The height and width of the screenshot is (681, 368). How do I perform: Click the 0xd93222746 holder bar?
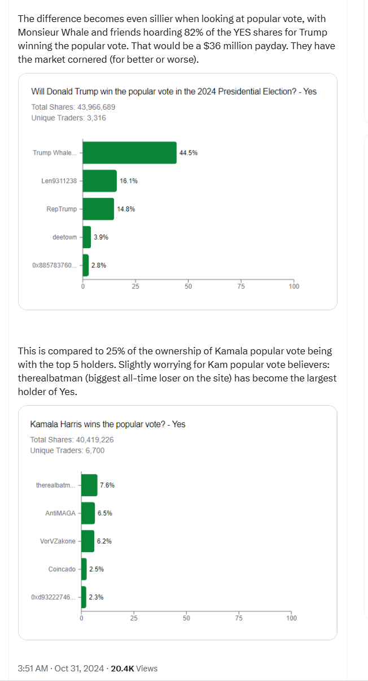pos(84,597)
